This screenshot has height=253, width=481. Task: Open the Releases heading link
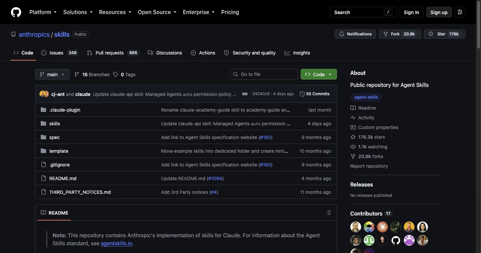click(362, 185)
